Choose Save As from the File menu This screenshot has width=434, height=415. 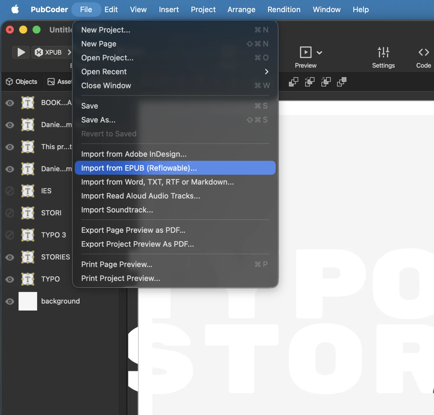[x=175, y=120]
